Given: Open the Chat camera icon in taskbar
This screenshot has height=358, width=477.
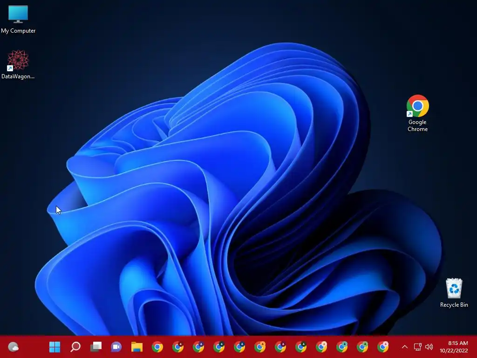Looking at the screenshot, I should coord(116,347).
